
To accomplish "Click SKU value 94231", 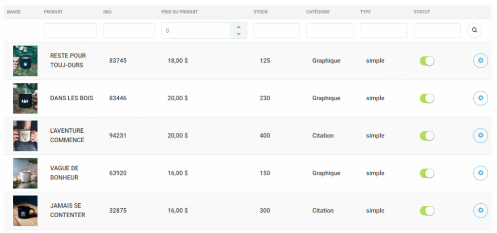I will (118, 136).
